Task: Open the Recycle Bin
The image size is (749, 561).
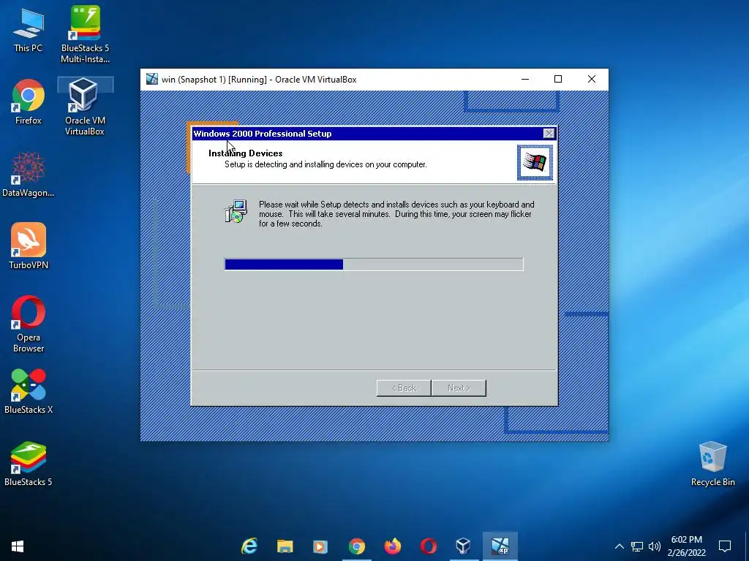Action: point(712,464)
